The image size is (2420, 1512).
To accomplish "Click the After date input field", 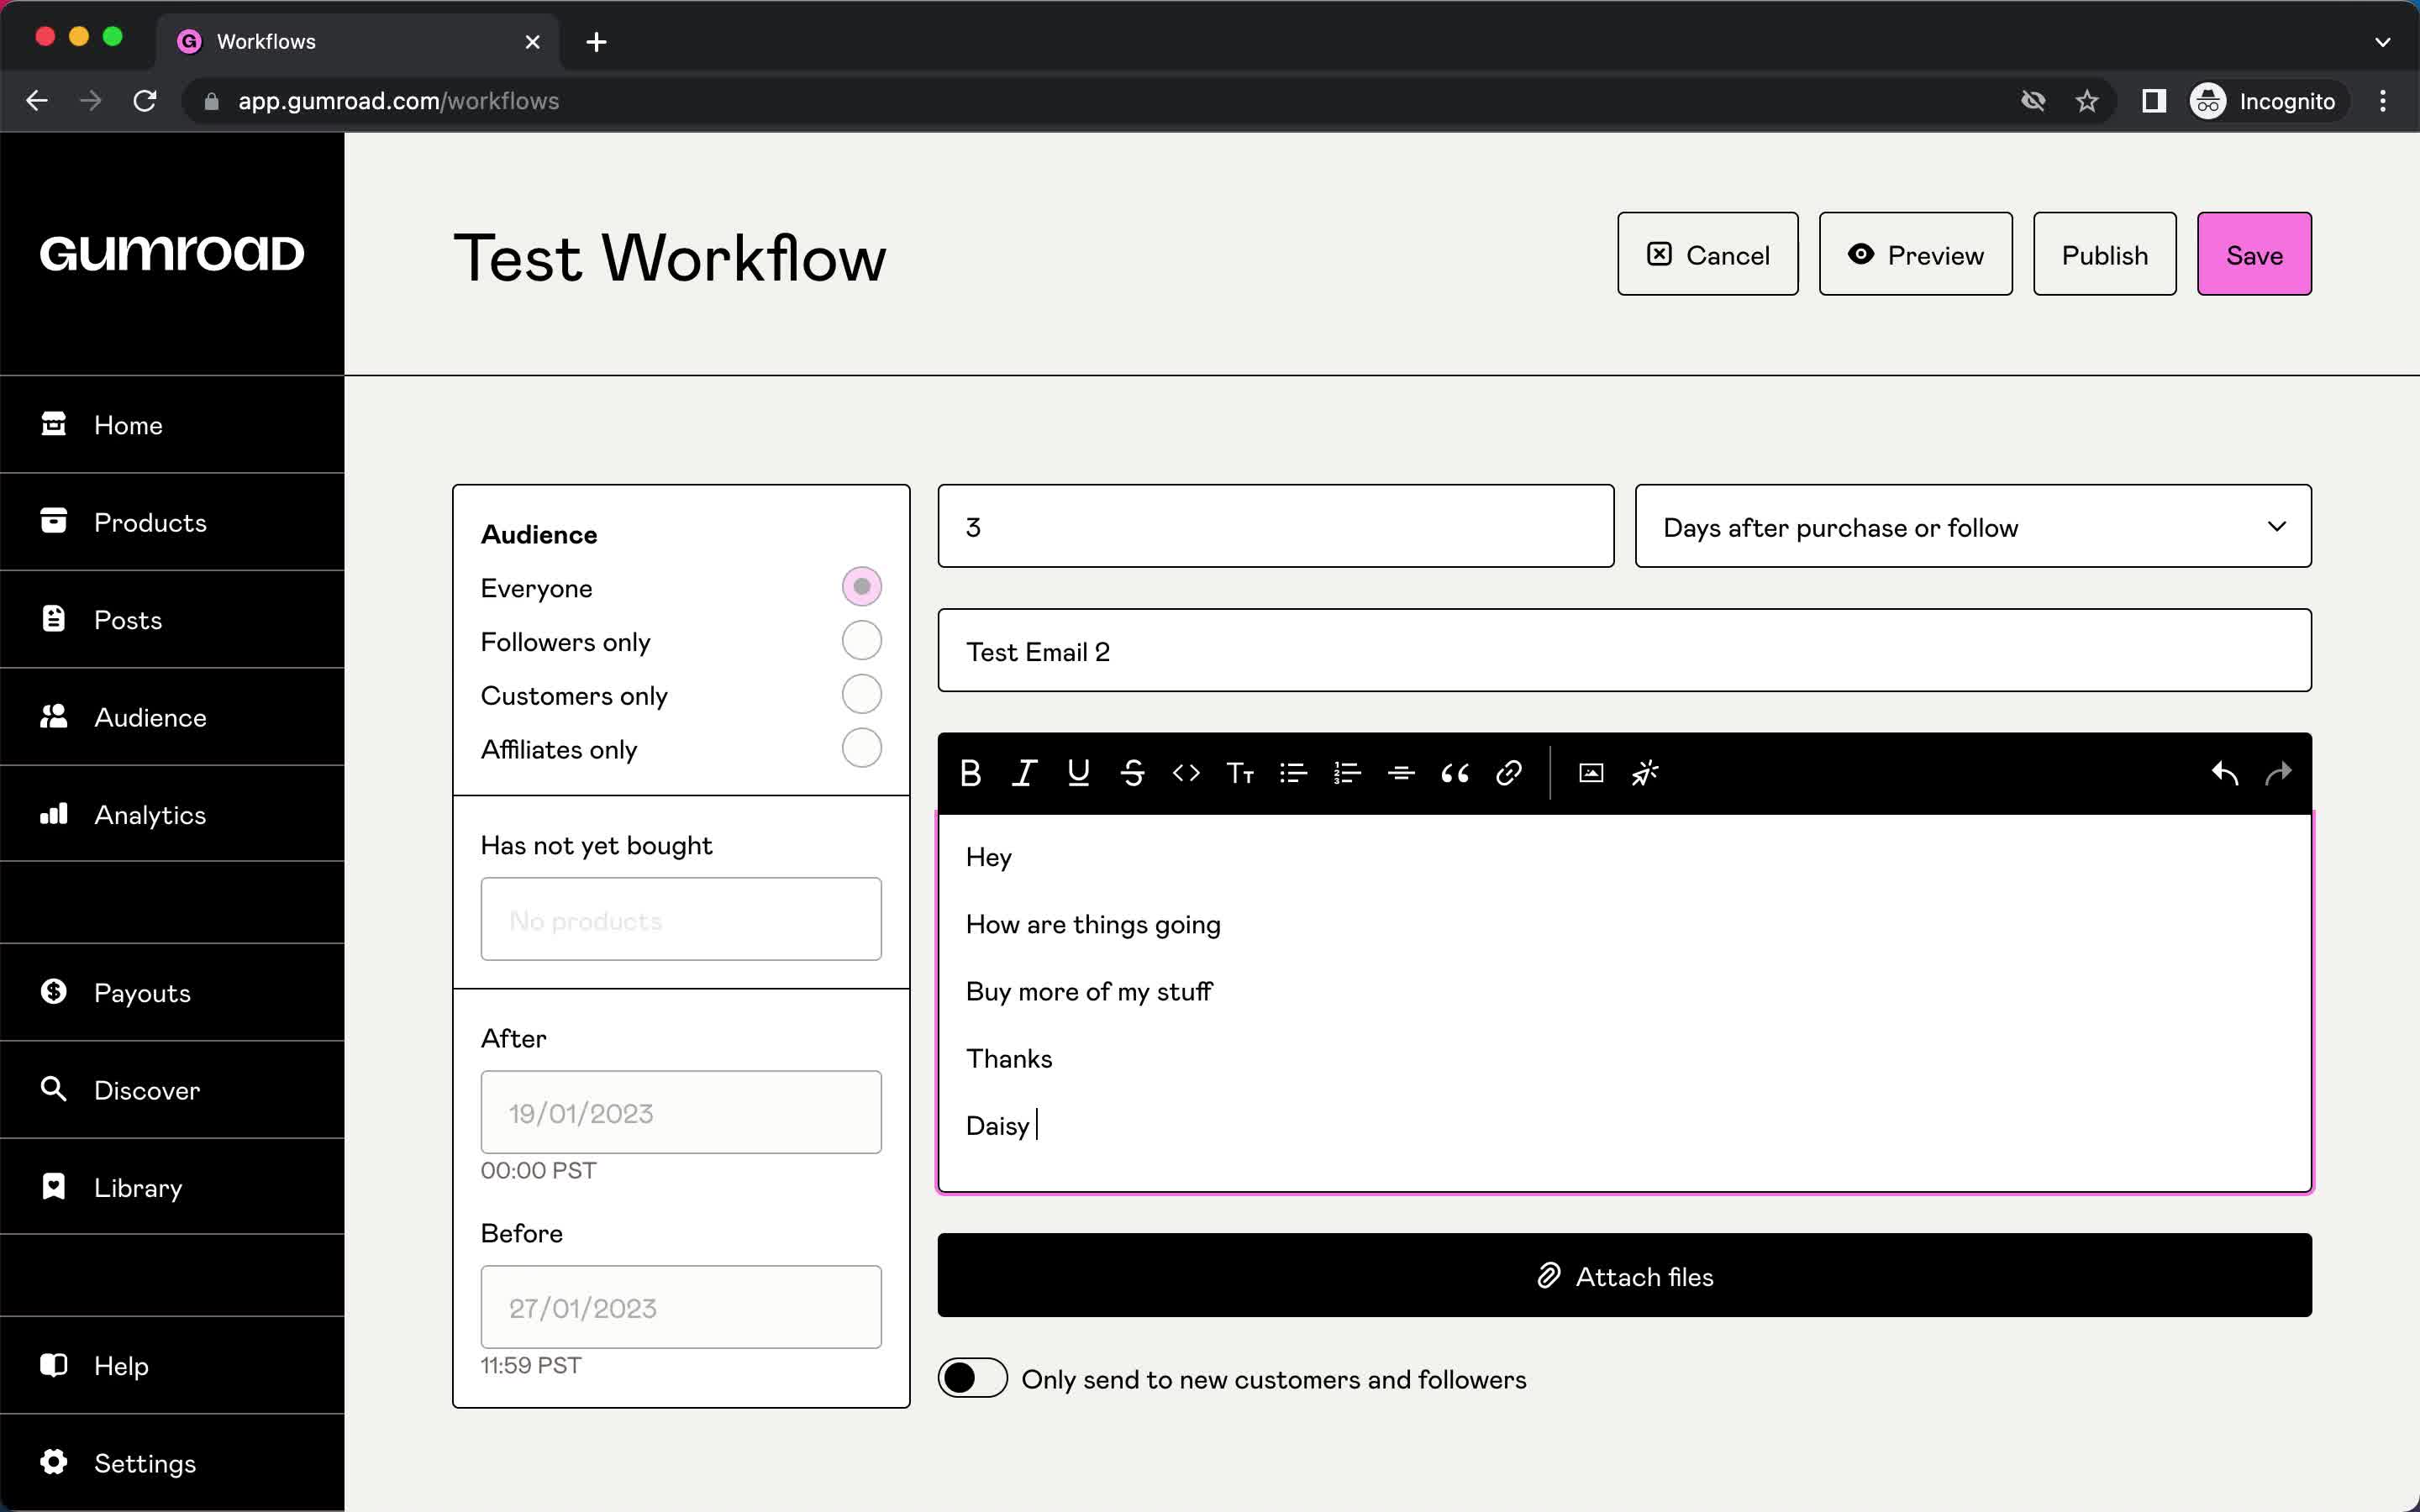I will (x=680, y=1111).
